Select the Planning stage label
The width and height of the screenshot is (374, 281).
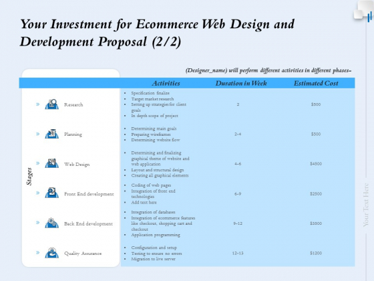[73, 134]
